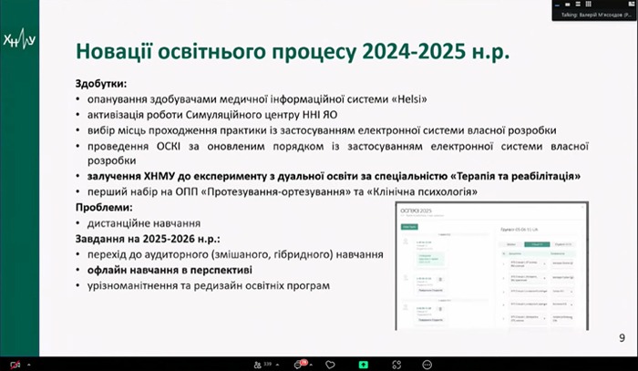638x371 pixels.
Task: Open the Participants panel icon
Action: coord(258,365)
